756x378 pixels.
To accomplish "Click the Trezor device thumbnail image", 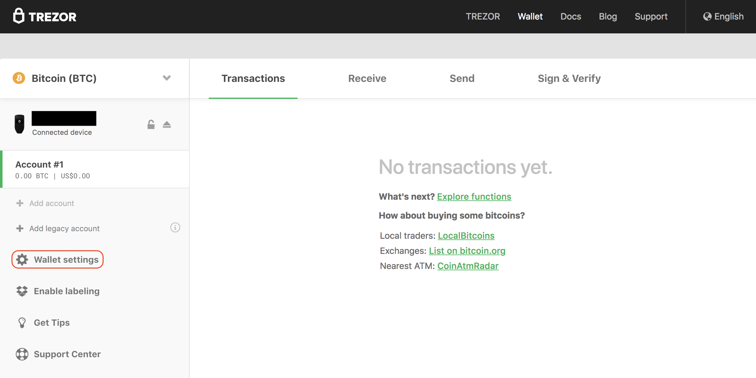I will click(20, 124).
